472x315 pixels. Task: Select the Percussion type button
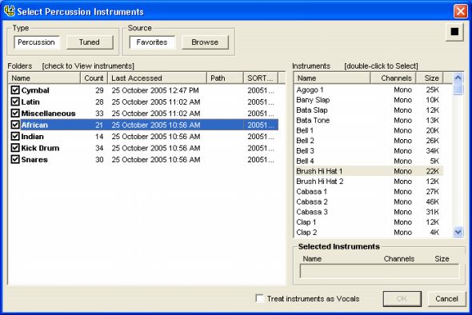coord(36,42)
